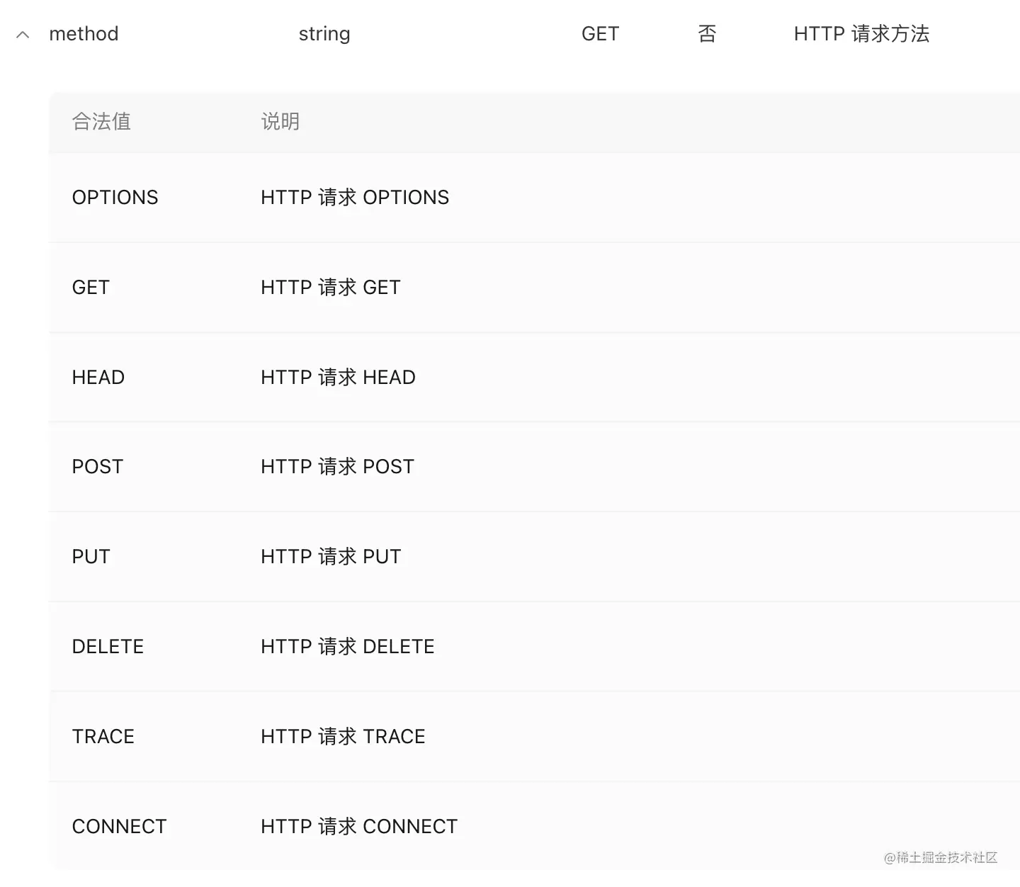Collapse the method row chevron
The height and width of the screenshot is (887, 1020).
tap(23, 35)
